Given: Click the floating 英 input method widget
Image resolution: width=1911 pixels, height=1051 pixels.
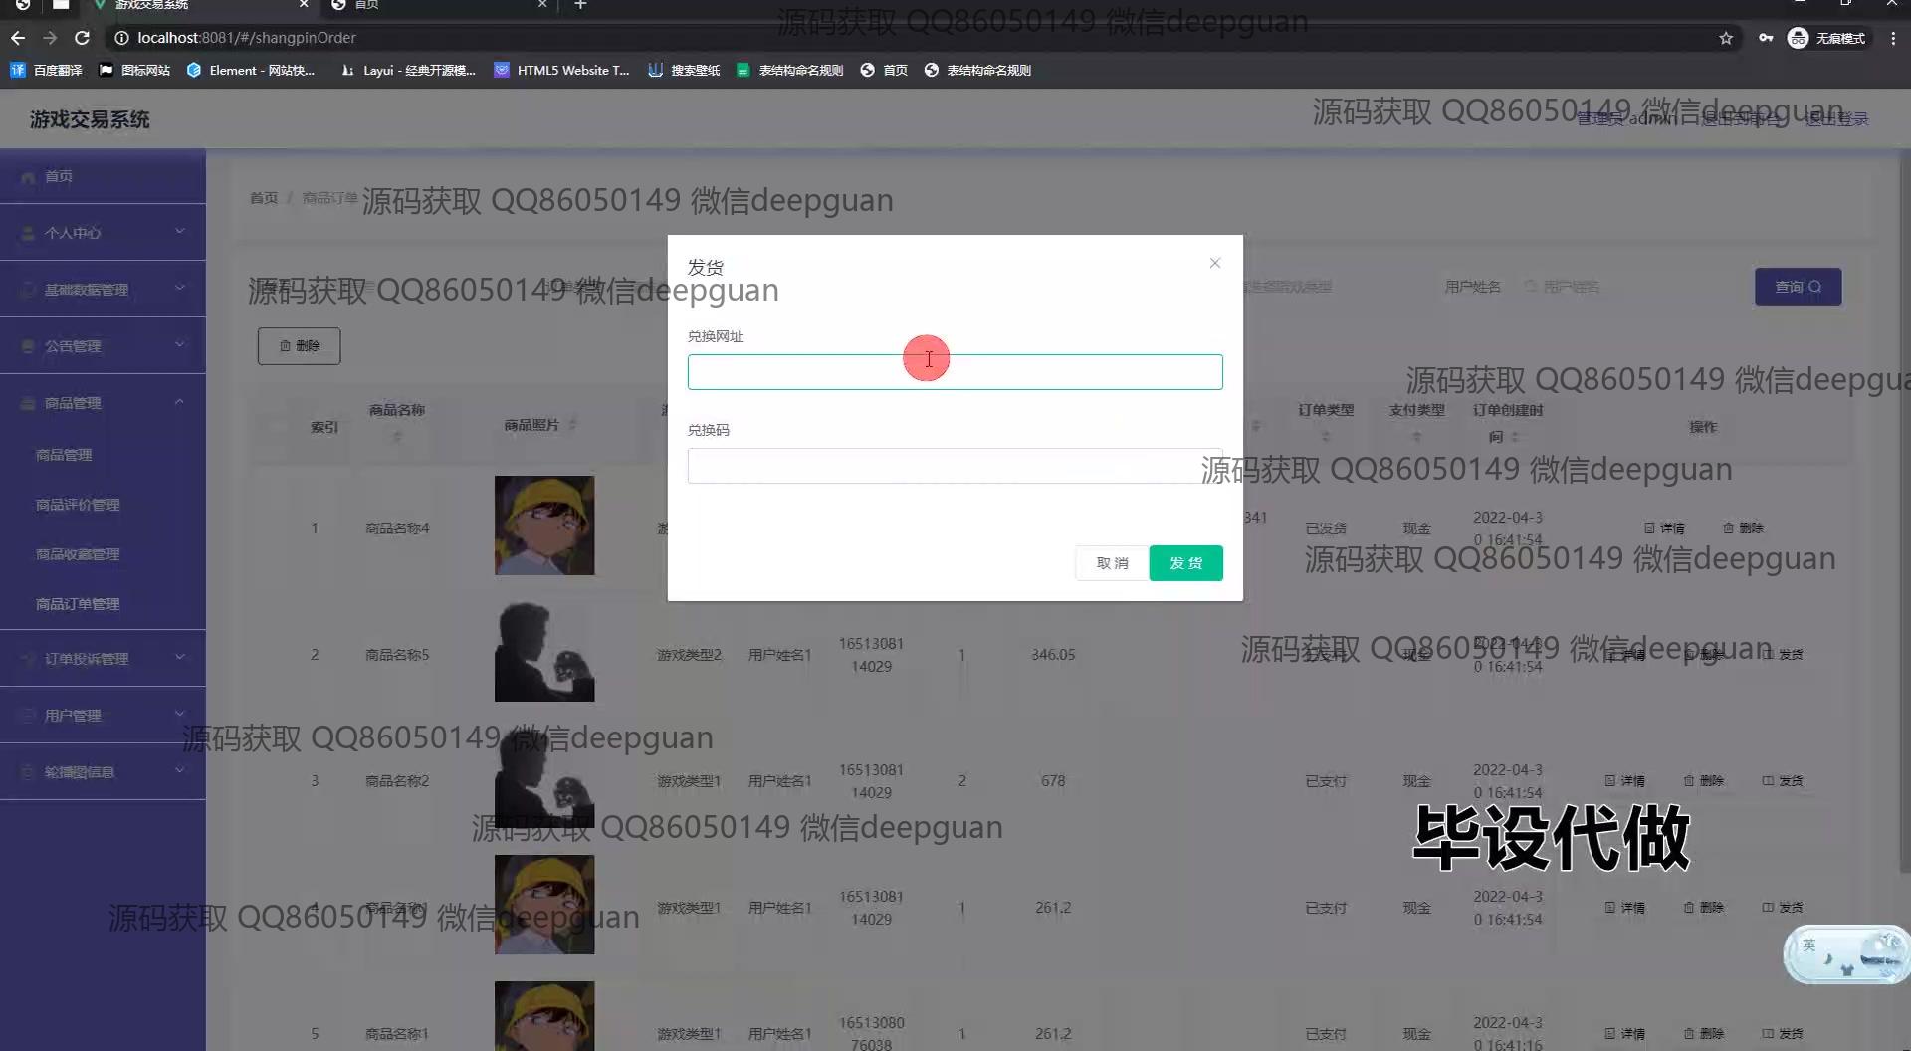Looking at the screenshot, I should pyautogui.click(x=1846, y=954).
